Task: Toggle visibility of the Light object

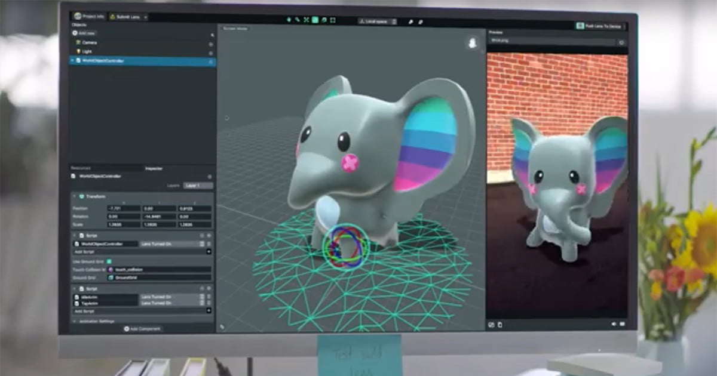Action: click(211, 53)
